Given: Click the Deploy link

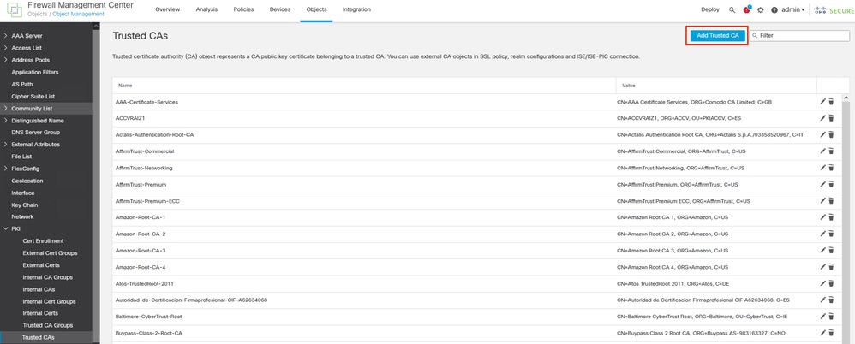Looking at the screenshot, I should point(710,9).
